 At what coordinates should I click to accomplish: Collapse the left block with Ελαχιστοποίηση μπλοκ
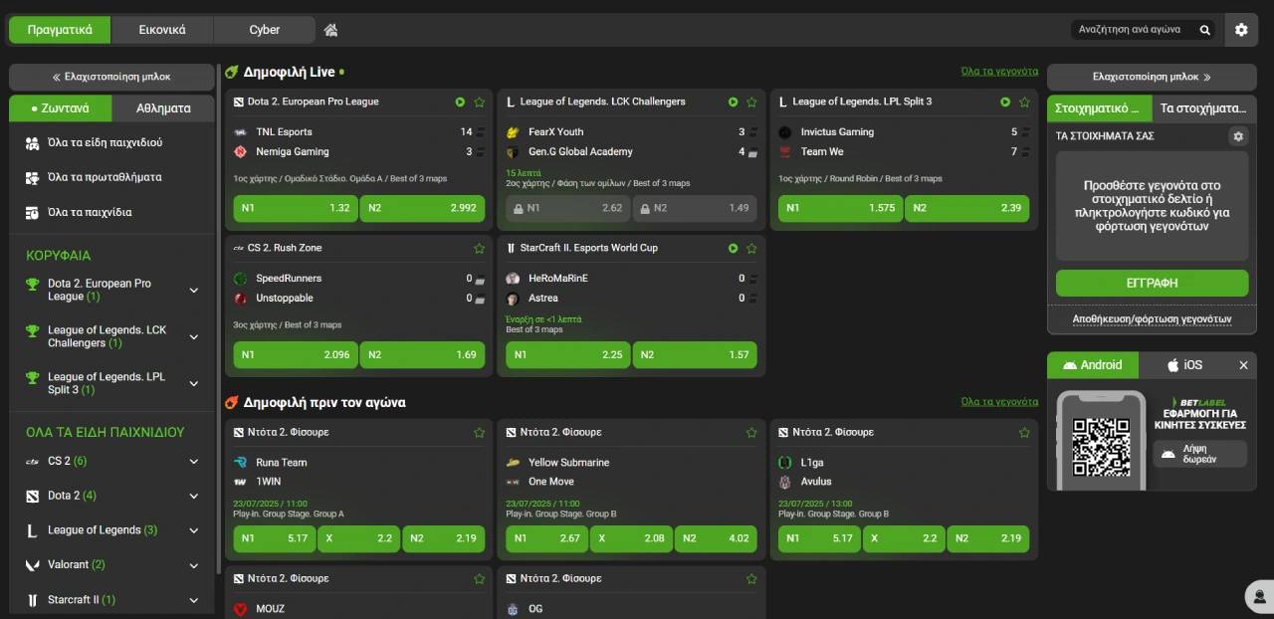tap(111, 77)
